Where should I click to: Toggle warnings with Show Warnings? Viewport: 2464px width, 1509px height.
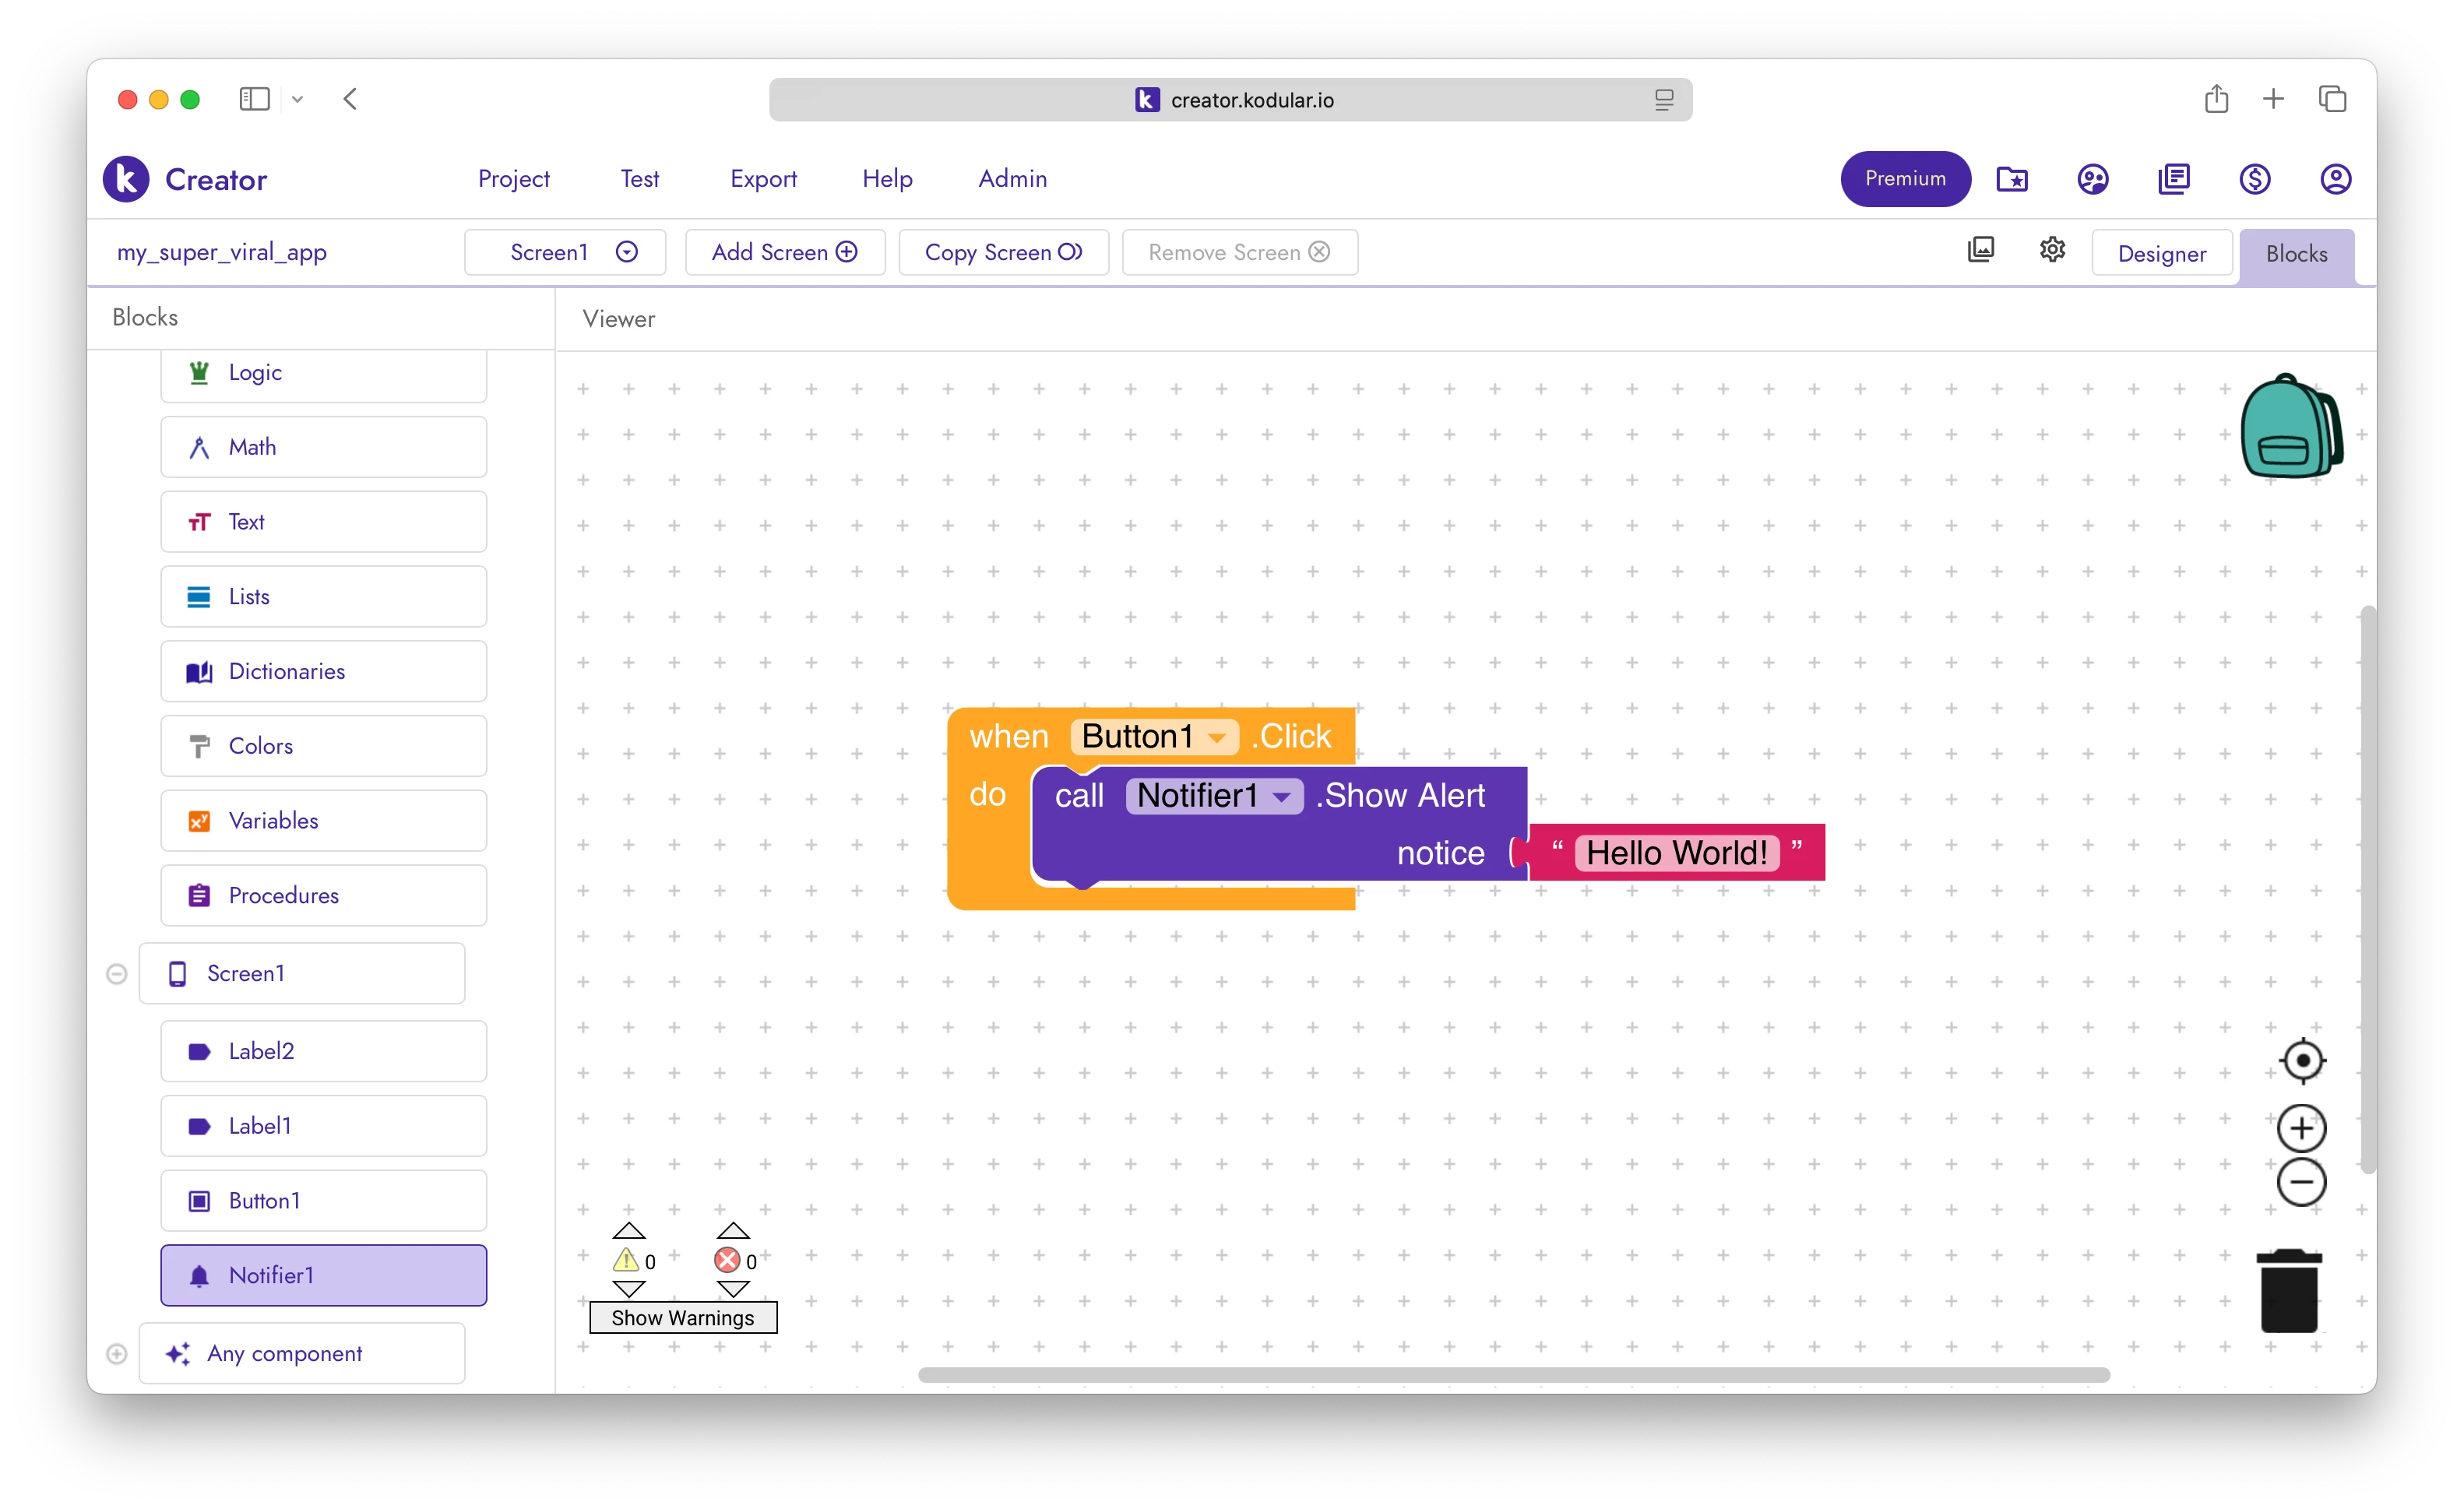[683, 1317]
